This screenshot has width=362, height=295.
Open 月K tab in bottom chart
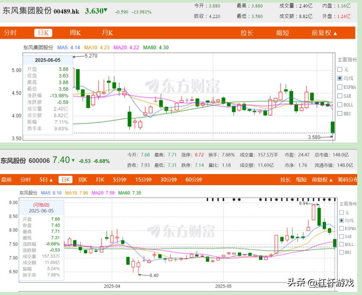[100, 180]
